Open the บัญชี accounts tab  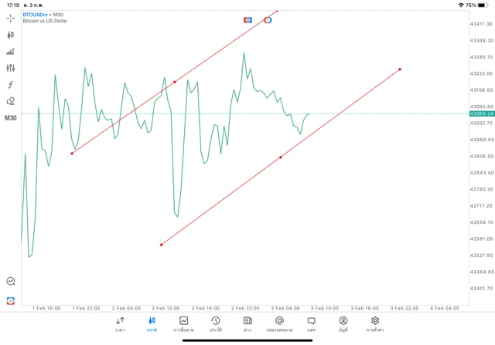343,324
